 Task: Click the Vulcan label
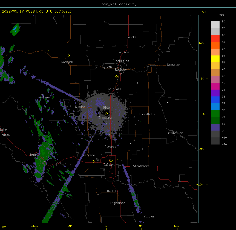coord(149,216)
